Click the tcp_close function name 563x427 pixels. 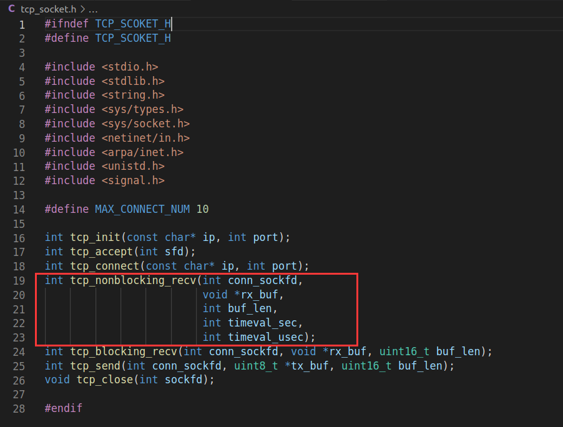(x=104, y=380)
